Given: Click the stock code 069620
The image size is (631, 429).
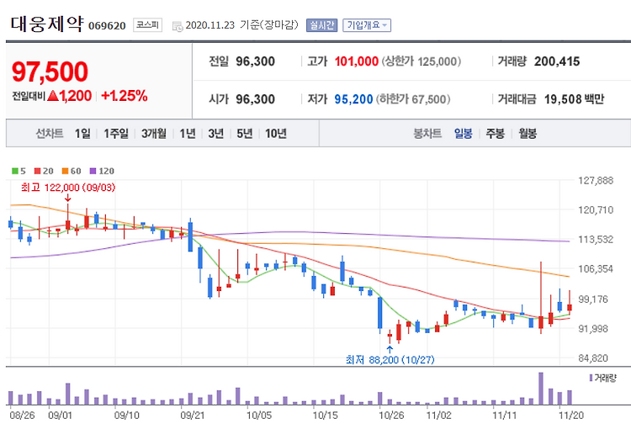Looking at the screenshot, I should (107, 26).
